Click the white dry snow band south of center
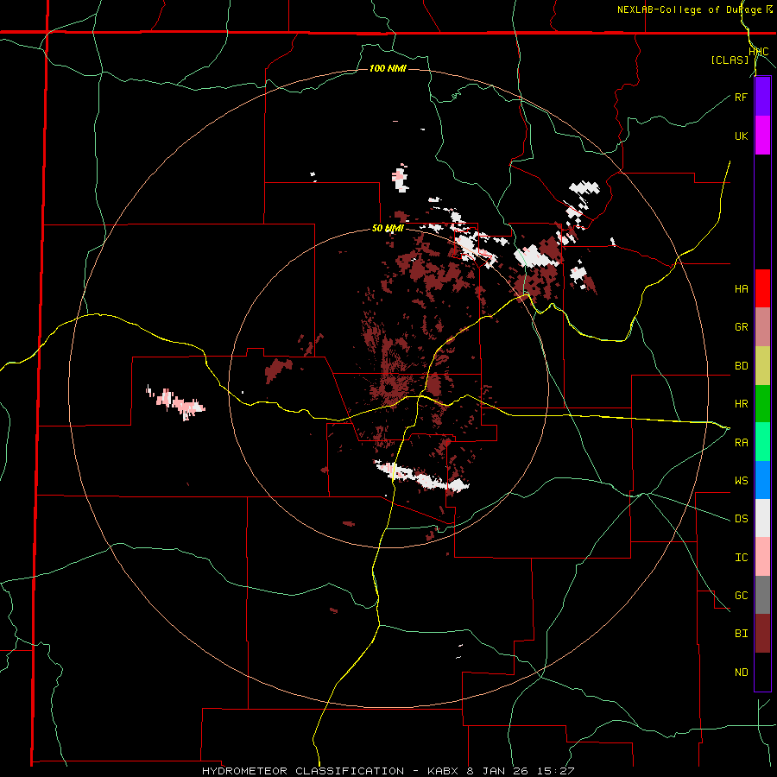777x777 pixels. point(421,476)
